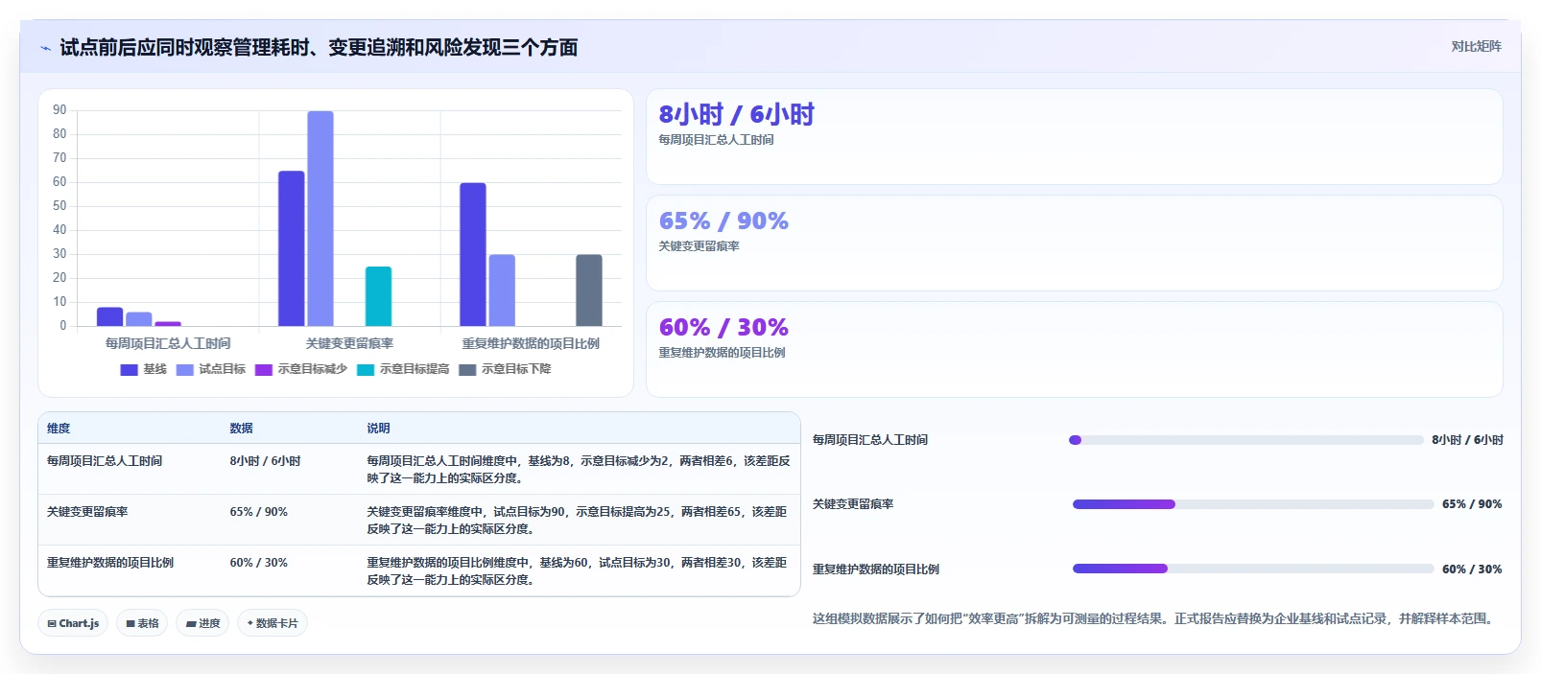Toggle the 试点目标 legend series
The width and height of the screenshot is (1541, 674).
(211, 369)
